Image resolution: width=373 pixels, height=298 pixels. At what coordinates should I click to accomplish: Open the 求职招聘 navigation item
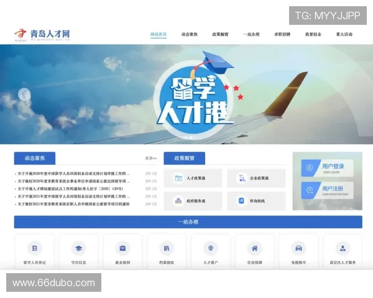point(282,34)
